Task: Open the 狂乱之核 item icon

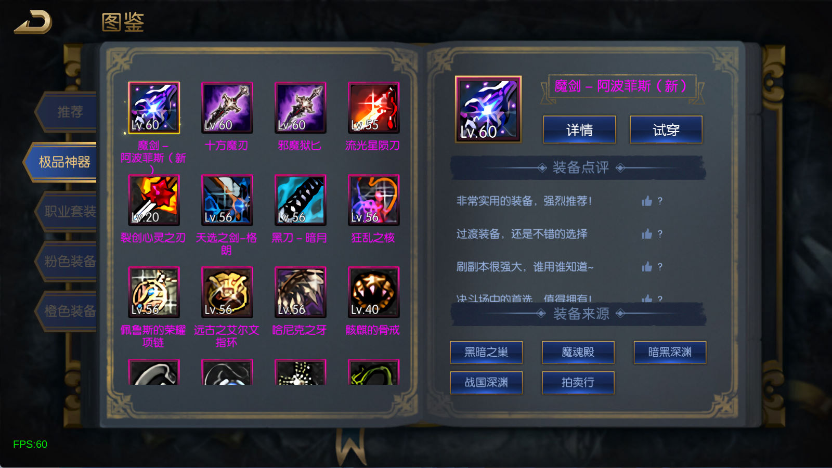Action: (374, 200)
